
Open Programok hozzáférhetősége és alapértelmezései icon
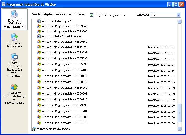15,87
